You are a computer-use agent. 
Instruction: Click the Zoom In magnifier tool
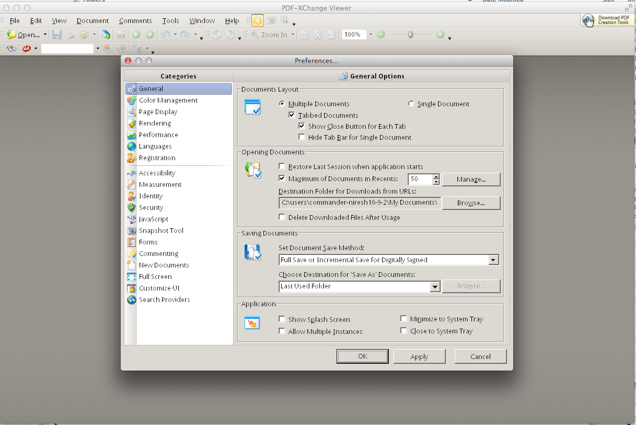pos(269,35)
